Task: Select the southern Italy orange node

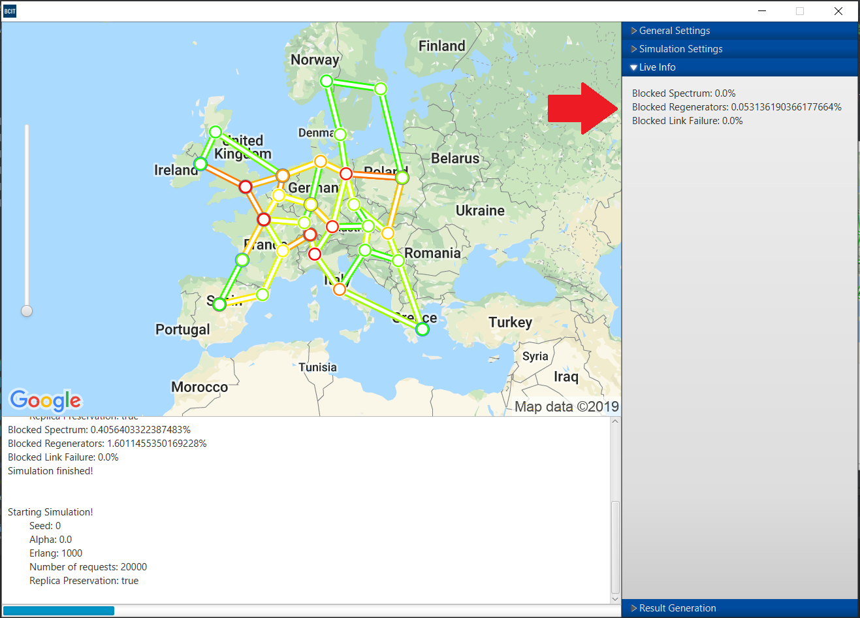Action: 340,289
